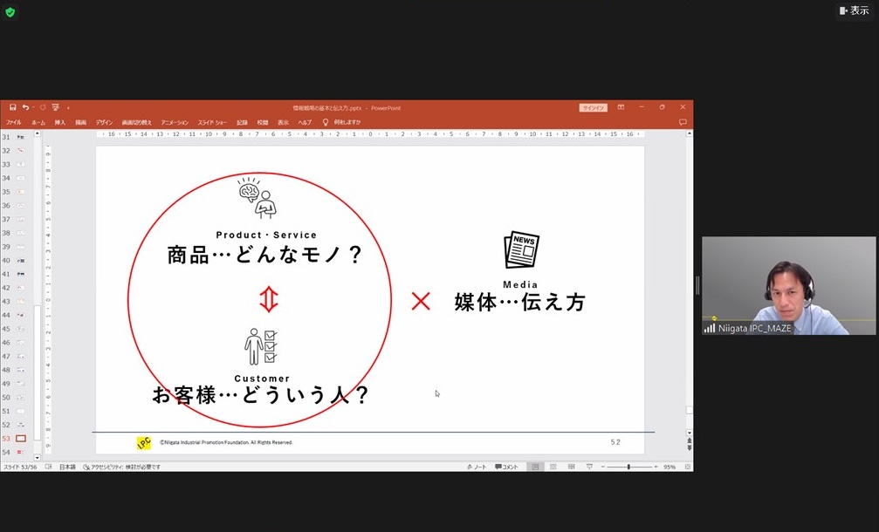Open the アニメーション ribbon tab
879x532 pixels.
pos(175,122)
